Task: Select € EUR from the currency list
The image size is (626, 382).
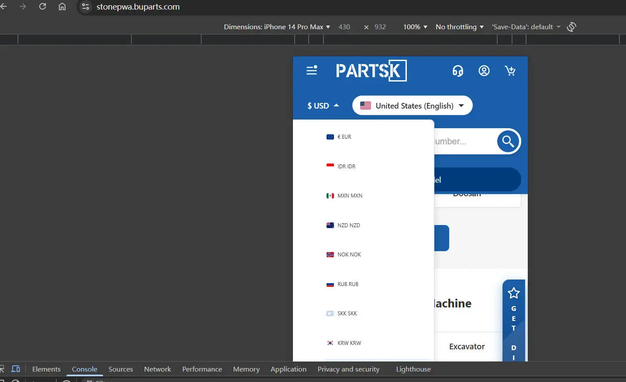Action: pyautogui.click(x=344, y=137)
